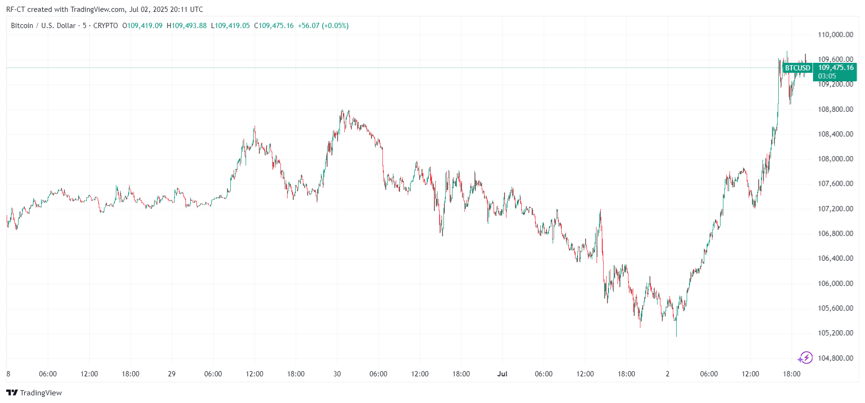Select the Jul marker on time axis
Screen dimensions: 865x403
[x=502, y=374]
